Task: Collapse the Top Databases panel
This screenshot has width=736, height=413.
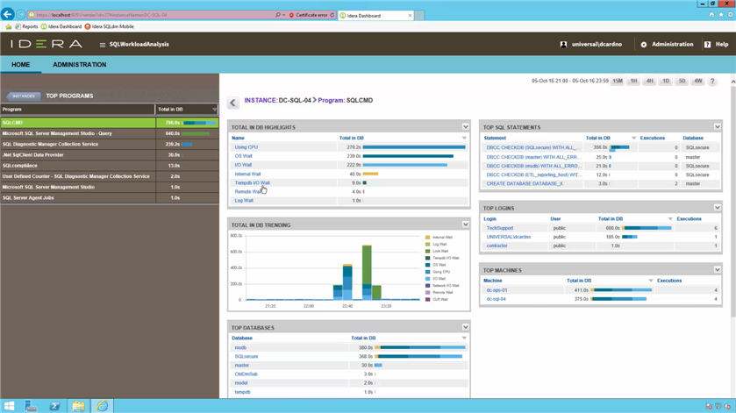Action: [465, 327]
